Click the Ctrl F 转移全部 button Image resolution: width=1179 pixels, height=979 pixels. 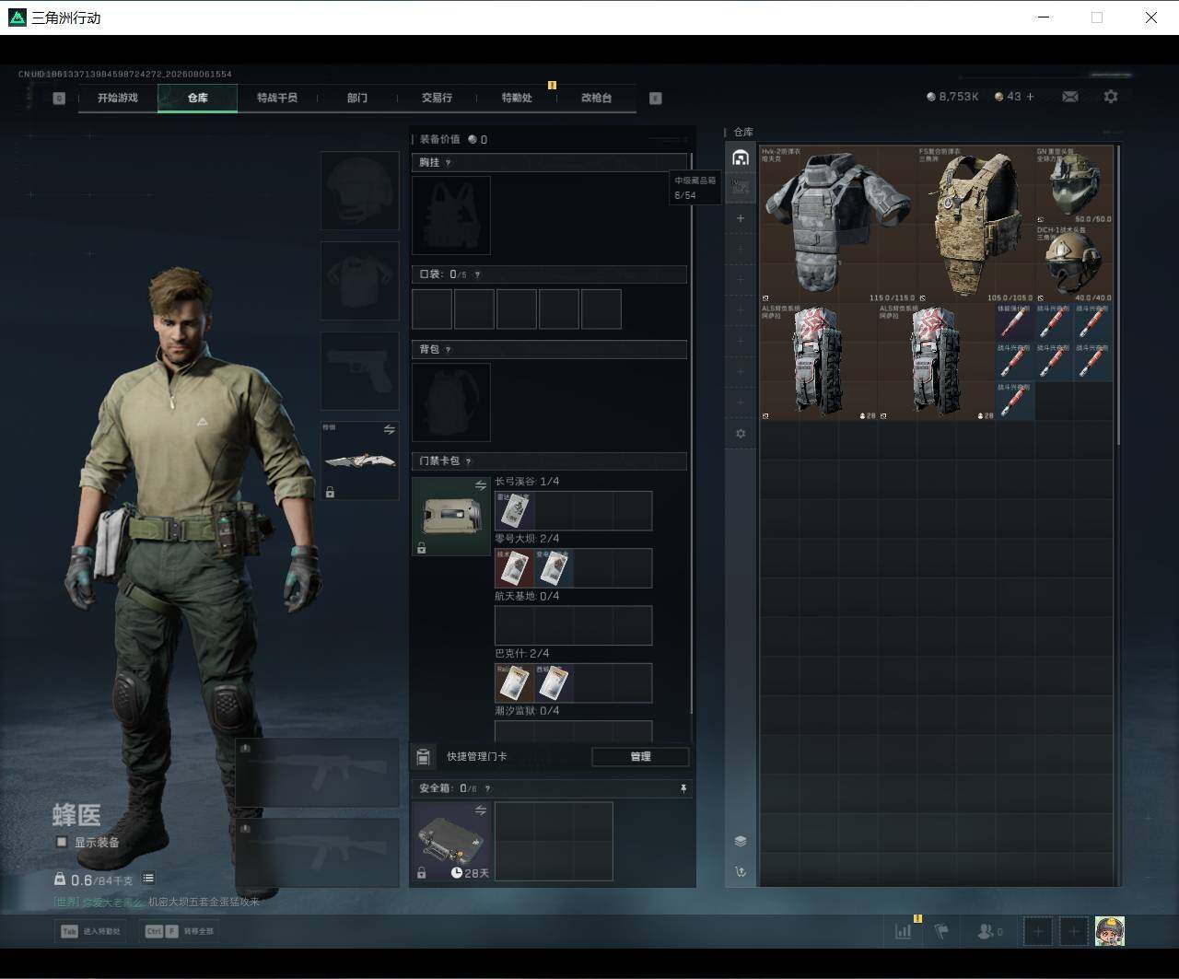coord(180,931)
